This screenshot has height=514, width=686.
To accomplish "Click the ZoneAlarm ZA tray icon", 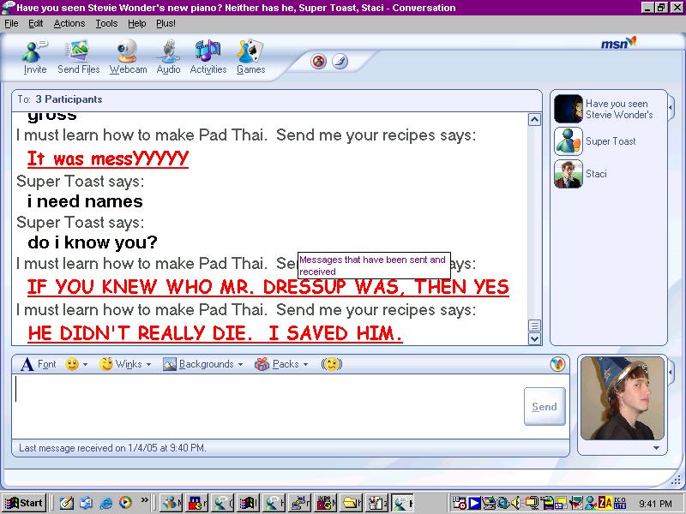I will 605,503.
